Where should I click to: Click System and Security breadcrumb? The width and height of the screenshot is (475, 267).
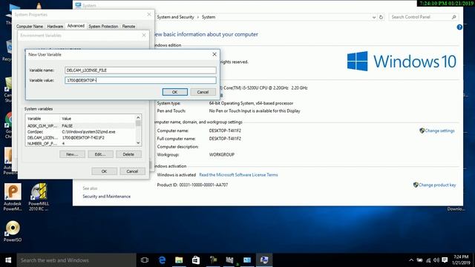coord(175,17)
